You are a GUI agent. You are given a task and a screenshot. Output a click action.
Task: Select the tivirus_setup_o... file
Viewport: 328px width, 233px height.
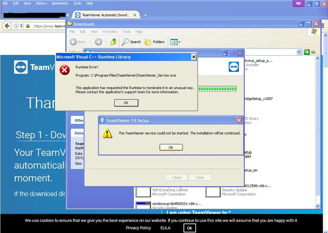click(258, 61)
